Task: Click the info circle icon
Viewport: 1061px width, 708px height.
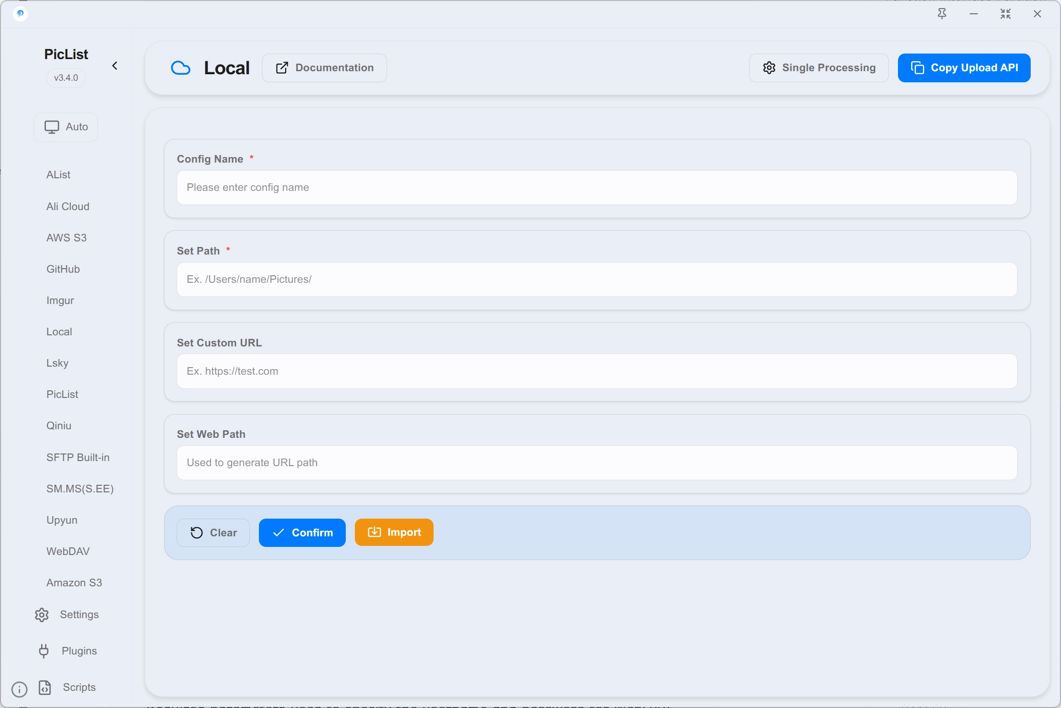Action: coord(19,689)
